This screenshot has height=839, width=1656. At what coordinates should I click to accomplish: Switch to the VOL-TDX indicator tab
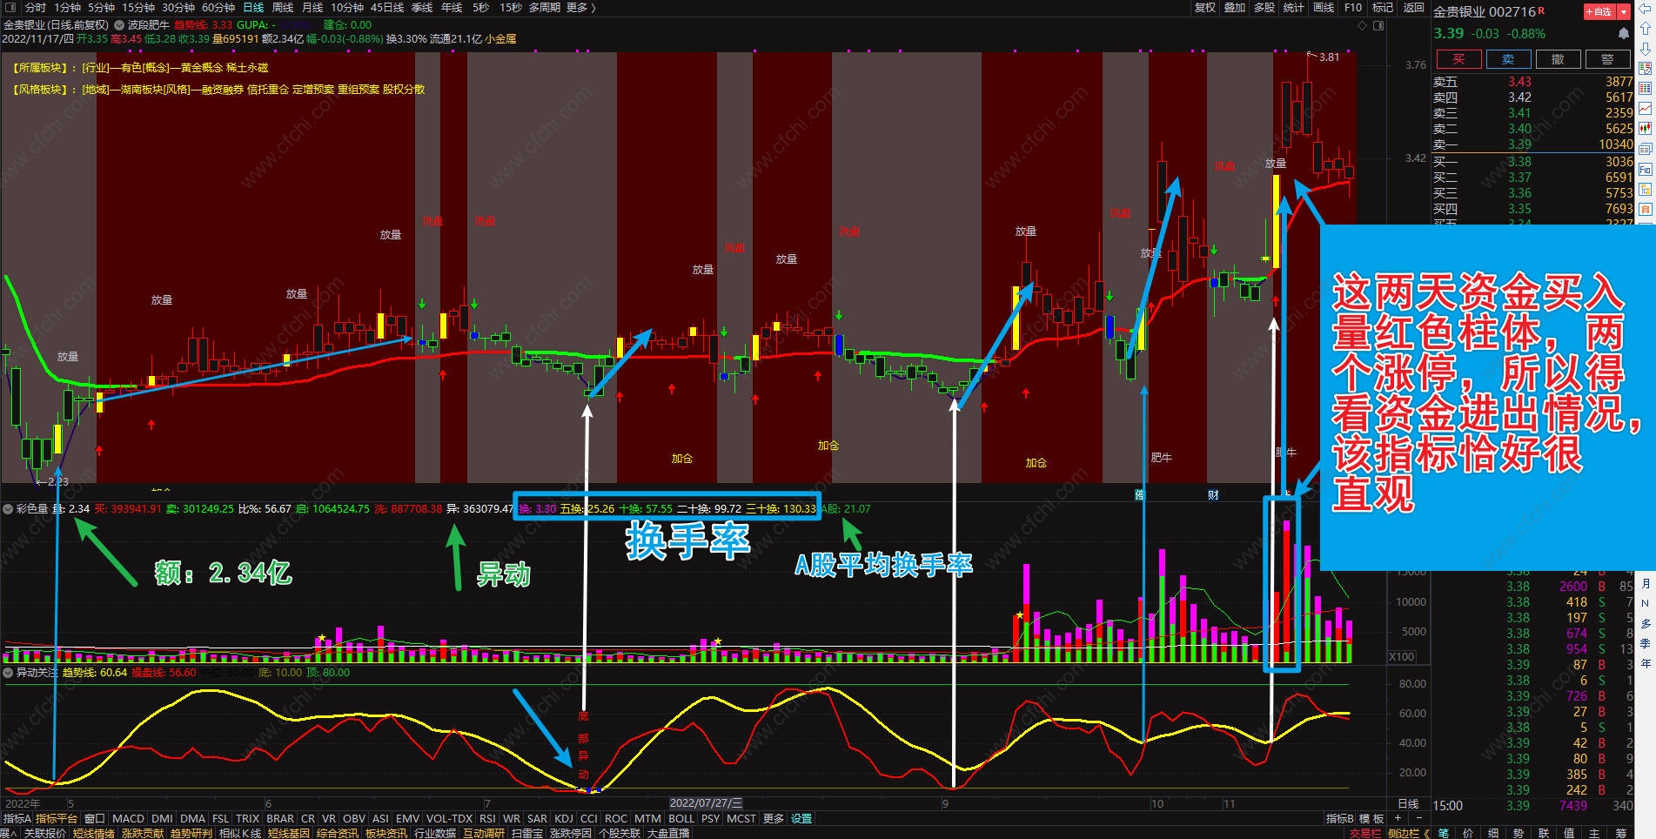point(450,819)
